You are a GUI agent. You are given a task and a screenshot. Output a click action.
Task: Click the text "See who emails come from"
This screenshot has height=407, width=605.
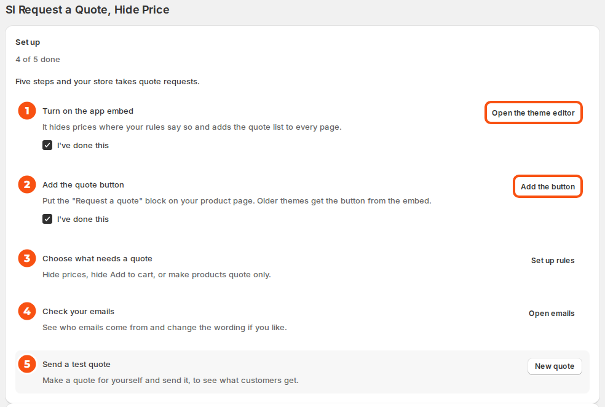coord(165,327)
